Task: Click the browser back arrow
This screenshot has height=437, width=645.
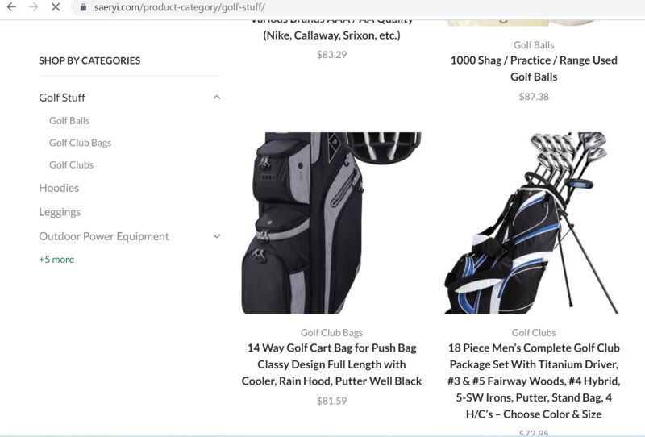Action: click(11, 7)
